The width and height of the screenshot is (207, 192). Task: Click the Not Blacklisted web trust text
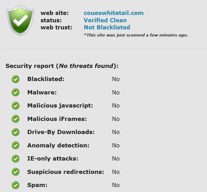click(x=107, y=27)
